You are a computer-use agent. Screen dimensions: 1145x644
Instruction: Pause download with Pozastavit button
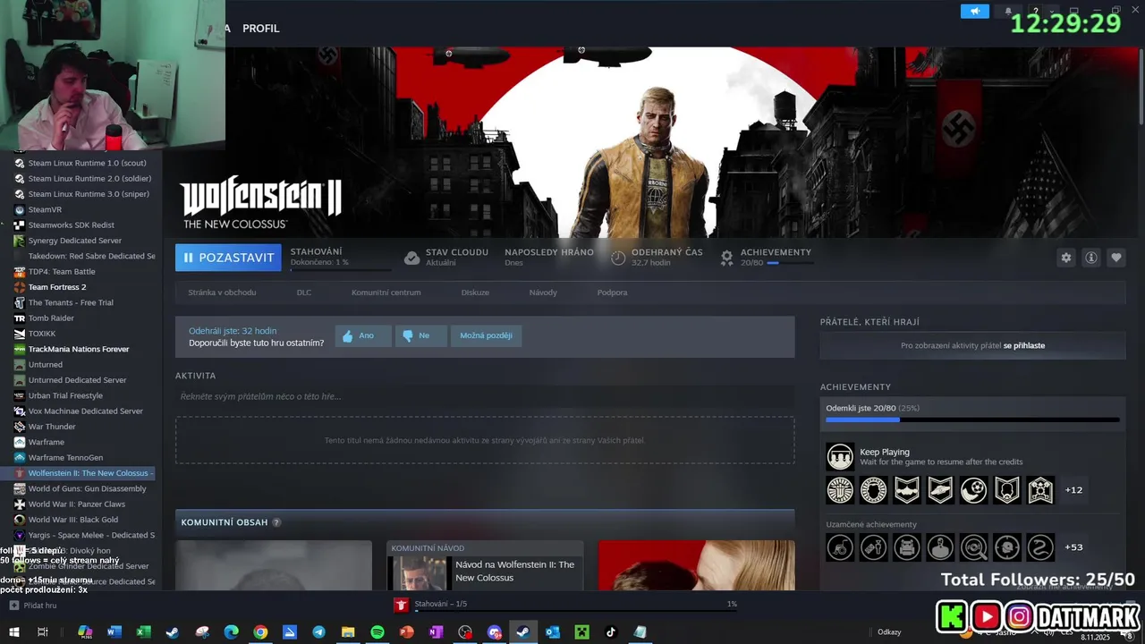point(228,258)
